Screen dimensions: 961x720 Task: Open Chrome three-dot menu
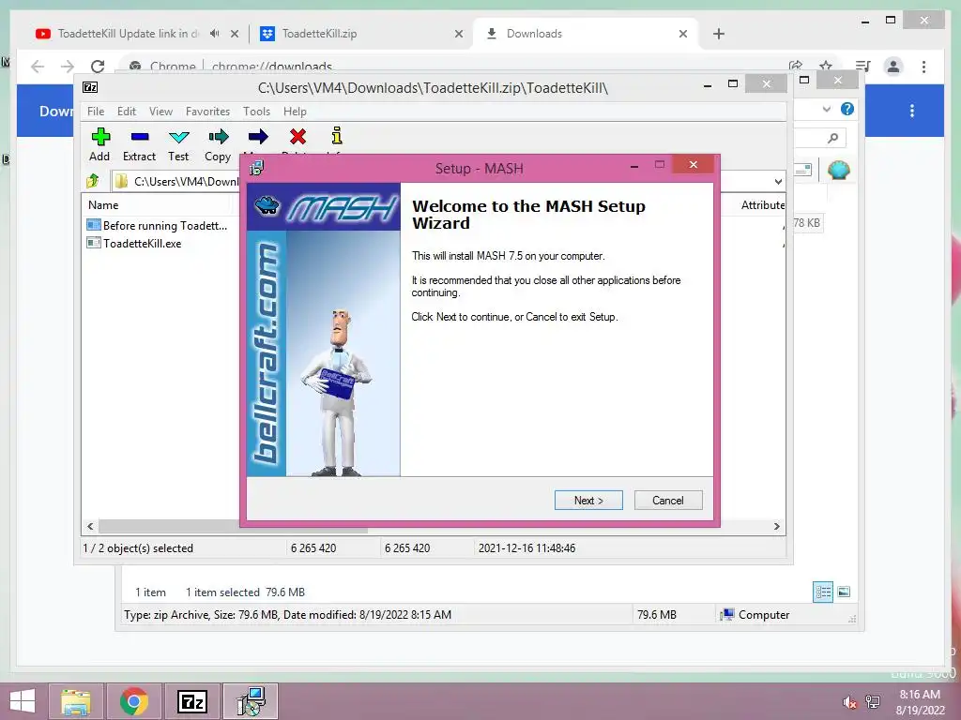point(923,67)
